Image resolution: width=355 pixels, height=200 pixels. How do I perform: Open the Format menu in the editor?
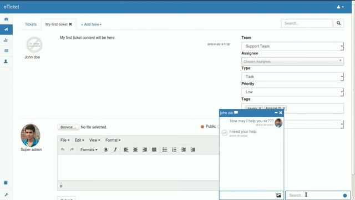point(113,140)
